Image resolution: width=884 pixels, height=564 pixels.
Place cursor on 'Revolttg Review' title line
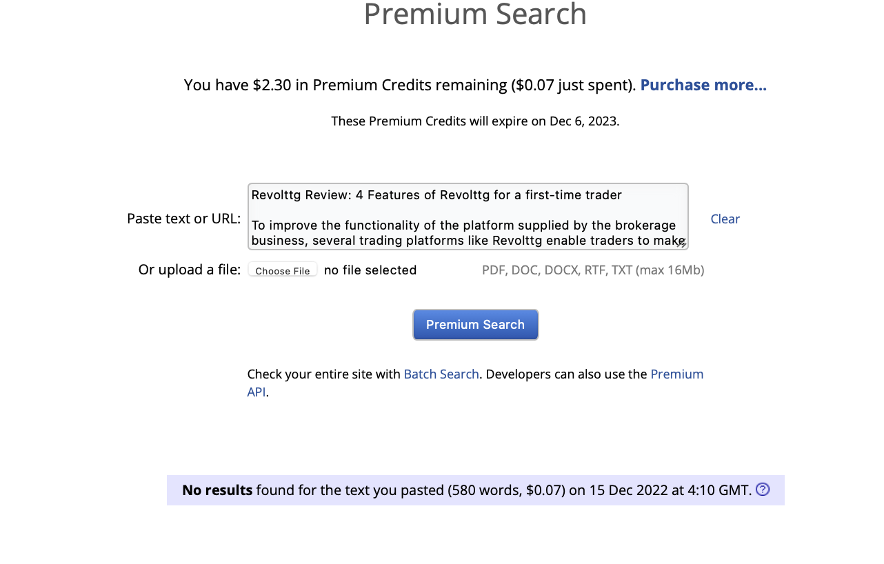[x=436, y=195]
